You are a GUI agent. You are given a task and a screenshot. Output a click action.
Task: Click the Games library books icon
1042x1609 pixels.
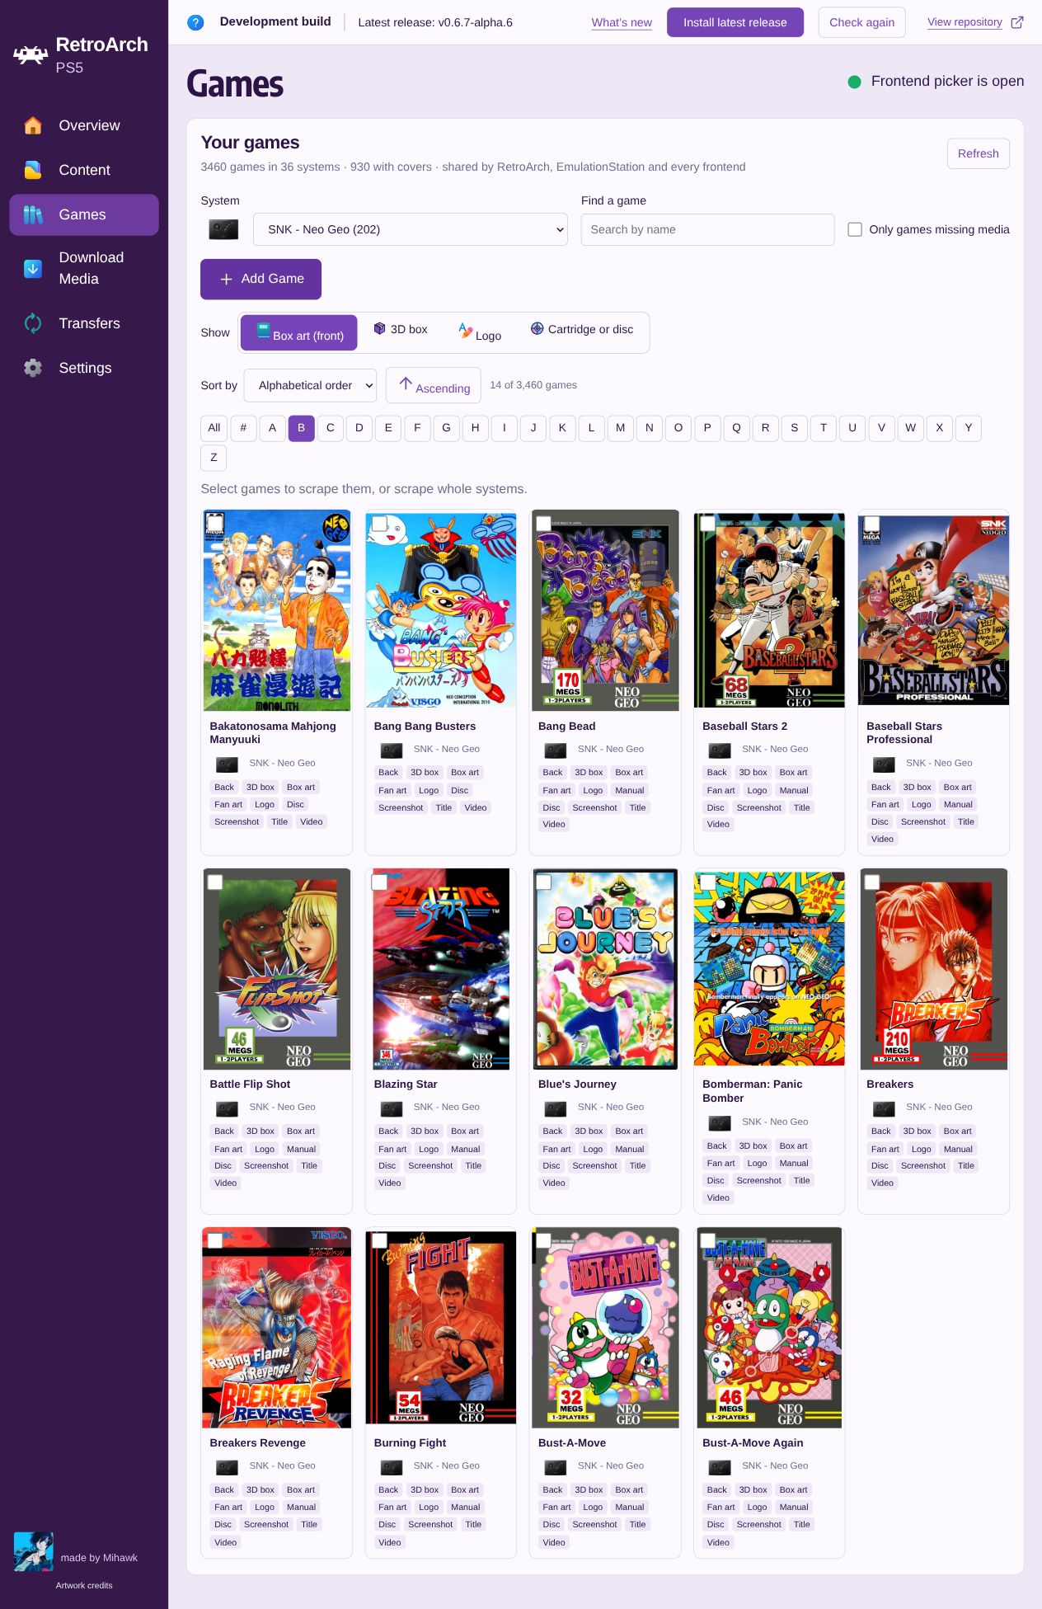(x=33, y=214)
